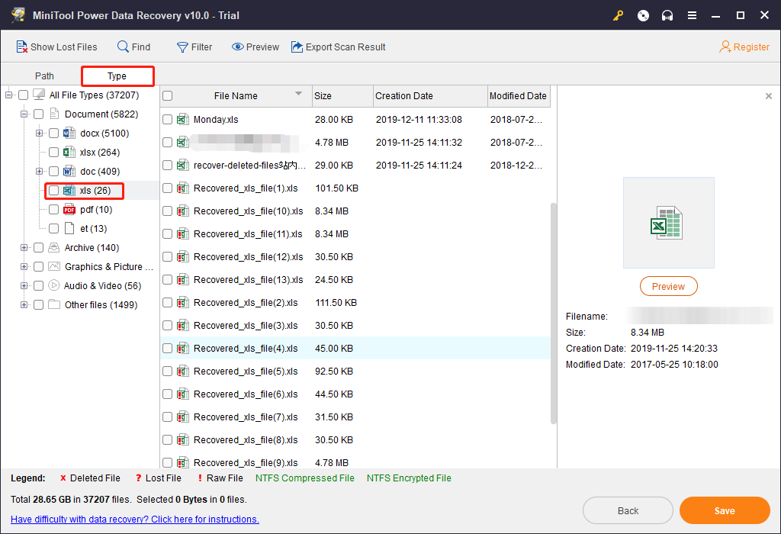Click the Register user icon
The height and width of the screenshot is (534, 781).
click(725, 47)
